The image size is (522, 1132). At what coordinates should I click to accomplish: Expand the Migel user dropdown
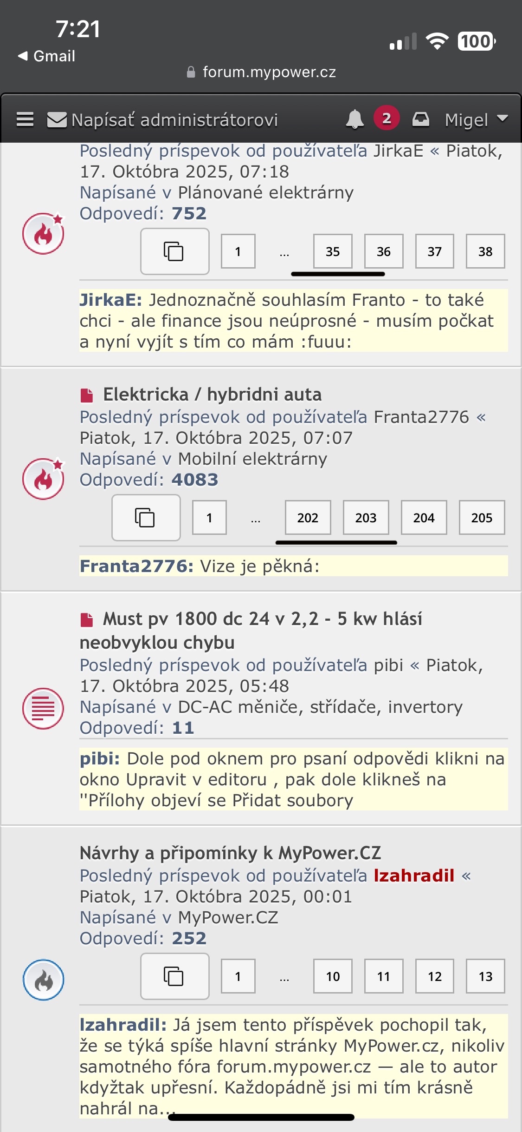476,119
